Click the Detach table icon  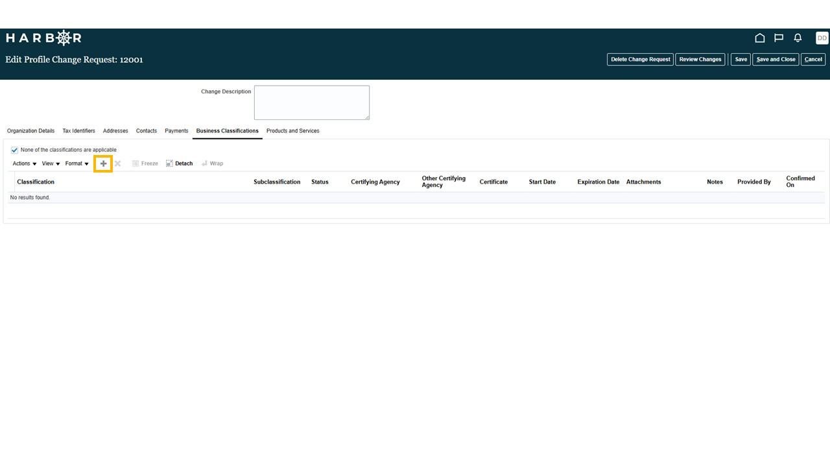[179, 163]
